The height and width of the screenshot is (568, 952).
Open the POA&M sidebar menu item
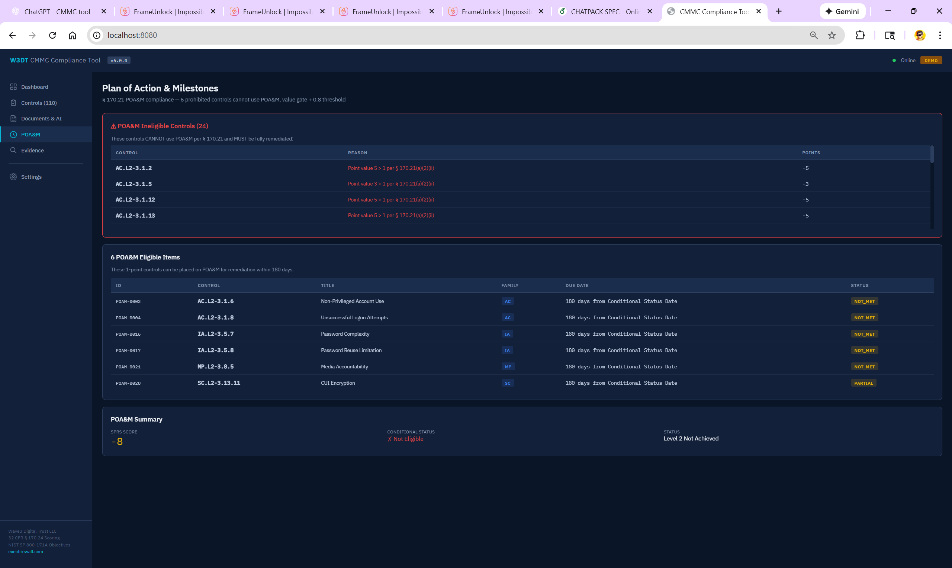30,135
